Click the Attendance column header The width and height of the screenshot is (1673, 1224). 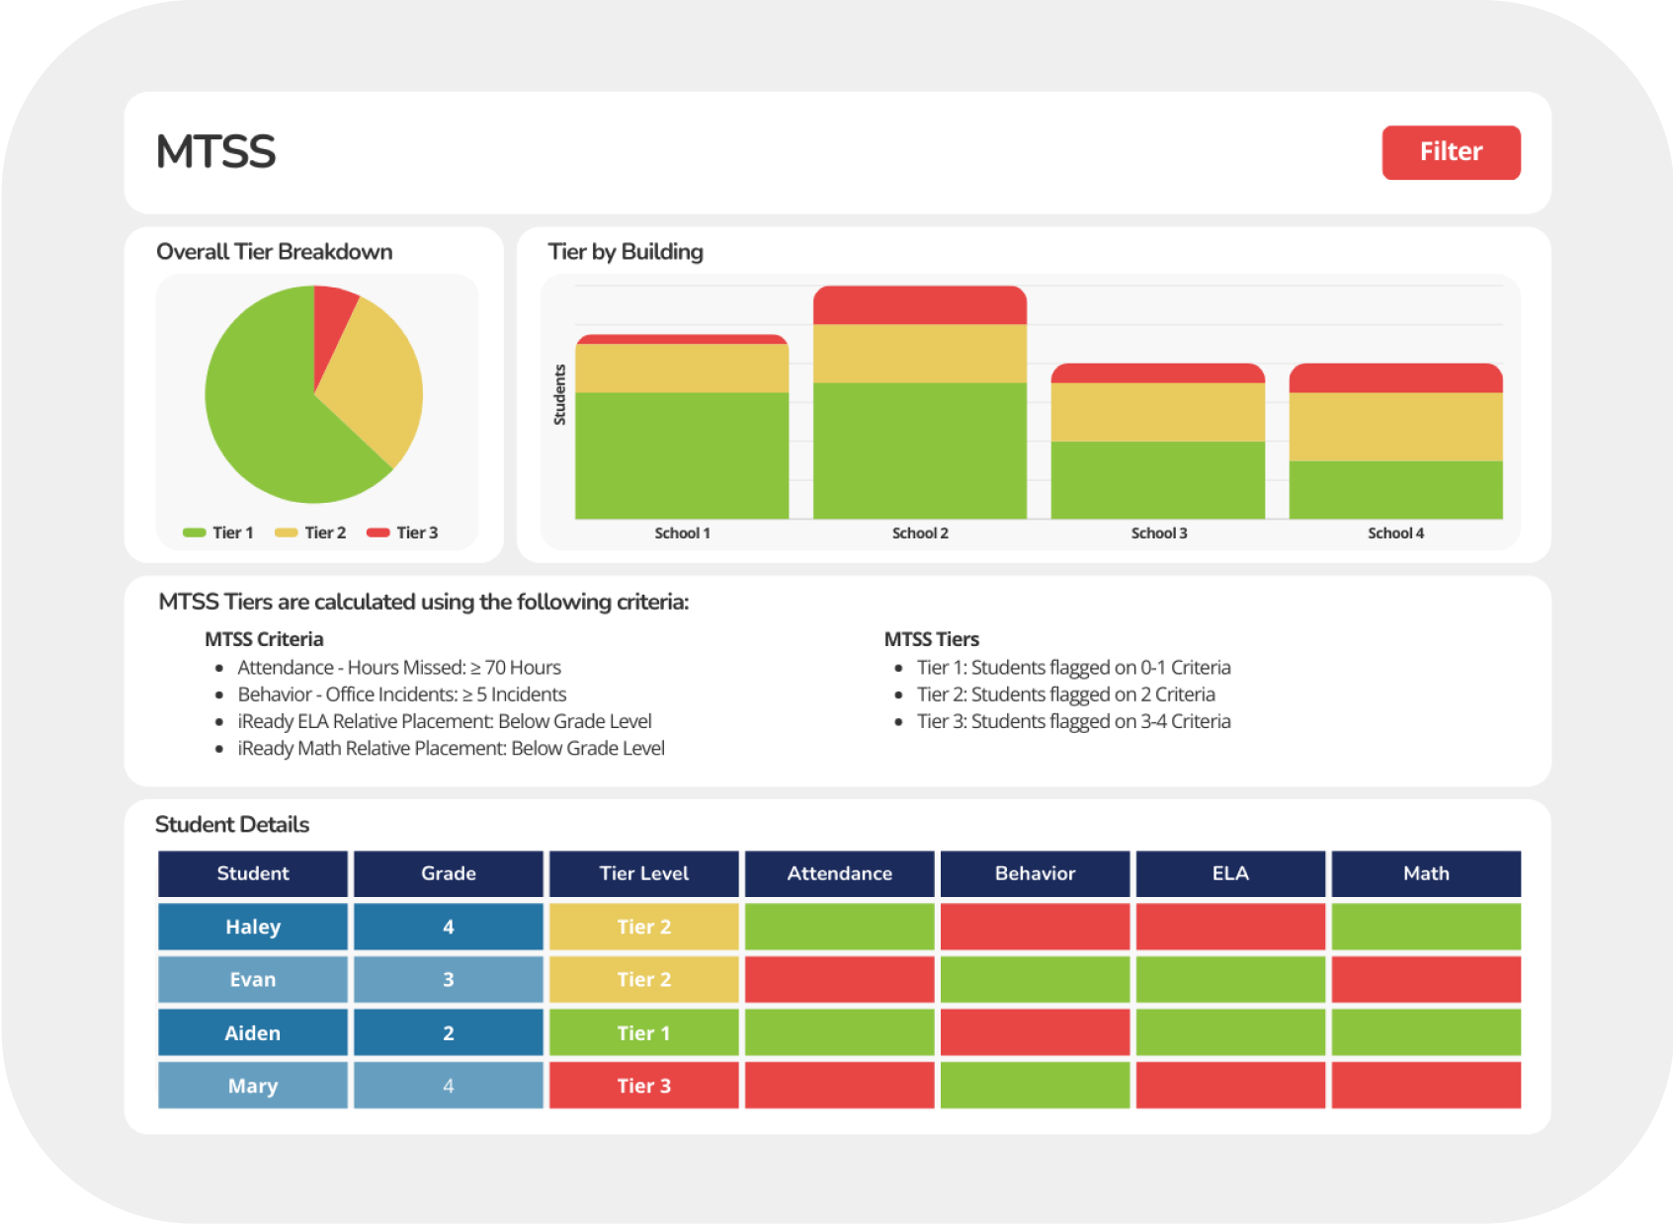[x=839, y=873]
